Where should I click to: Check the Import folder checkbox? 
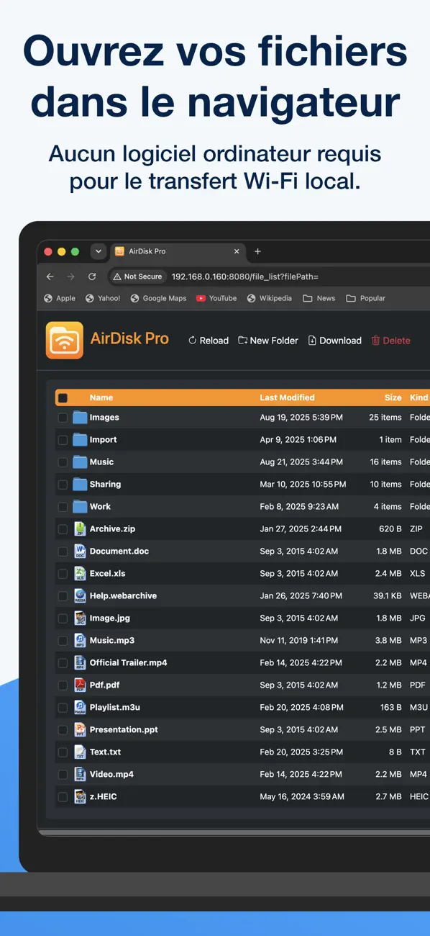[63, 440]
